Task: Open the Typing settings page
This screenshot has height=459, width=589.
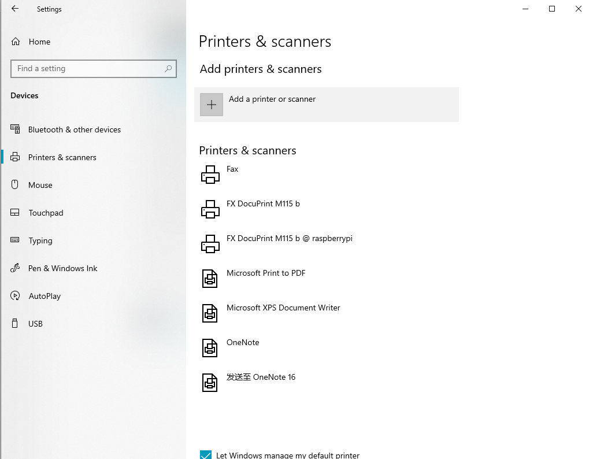Action: (x=40, y=240)
